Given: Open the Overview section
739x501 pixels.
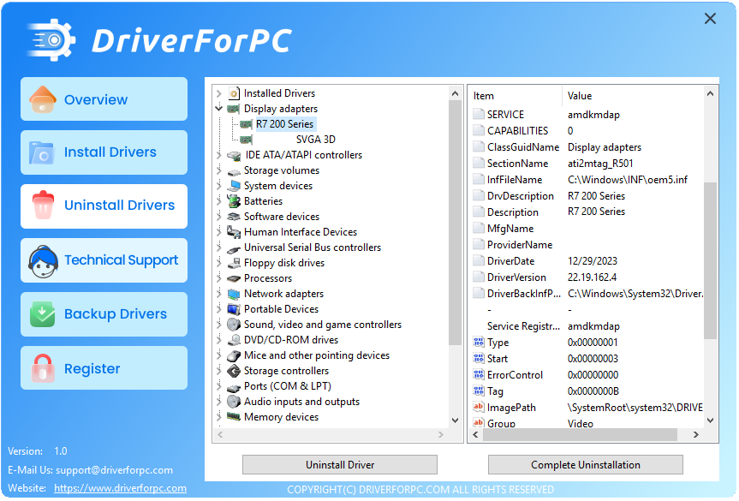Looking at the screenshot, I should coord(104,99).
